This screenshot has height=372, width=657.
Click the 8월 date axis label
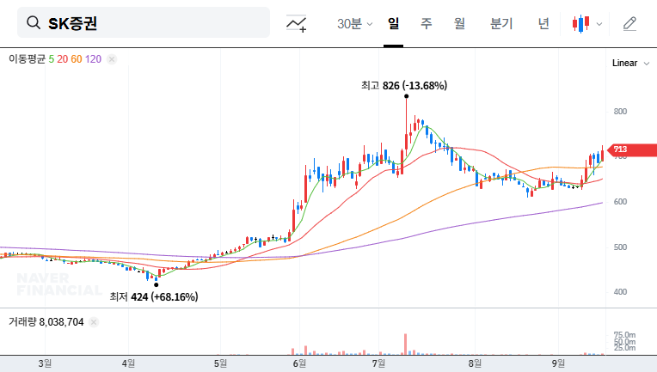point(476,363)
